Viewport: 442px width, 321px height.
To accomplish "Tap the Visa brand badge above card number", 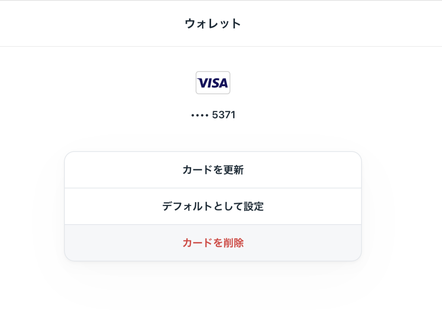I will pos(213,83).
